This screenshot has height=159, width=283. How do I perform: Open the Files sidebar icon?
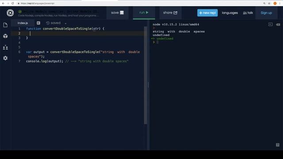pyautogui.click(x=5, y=25)
